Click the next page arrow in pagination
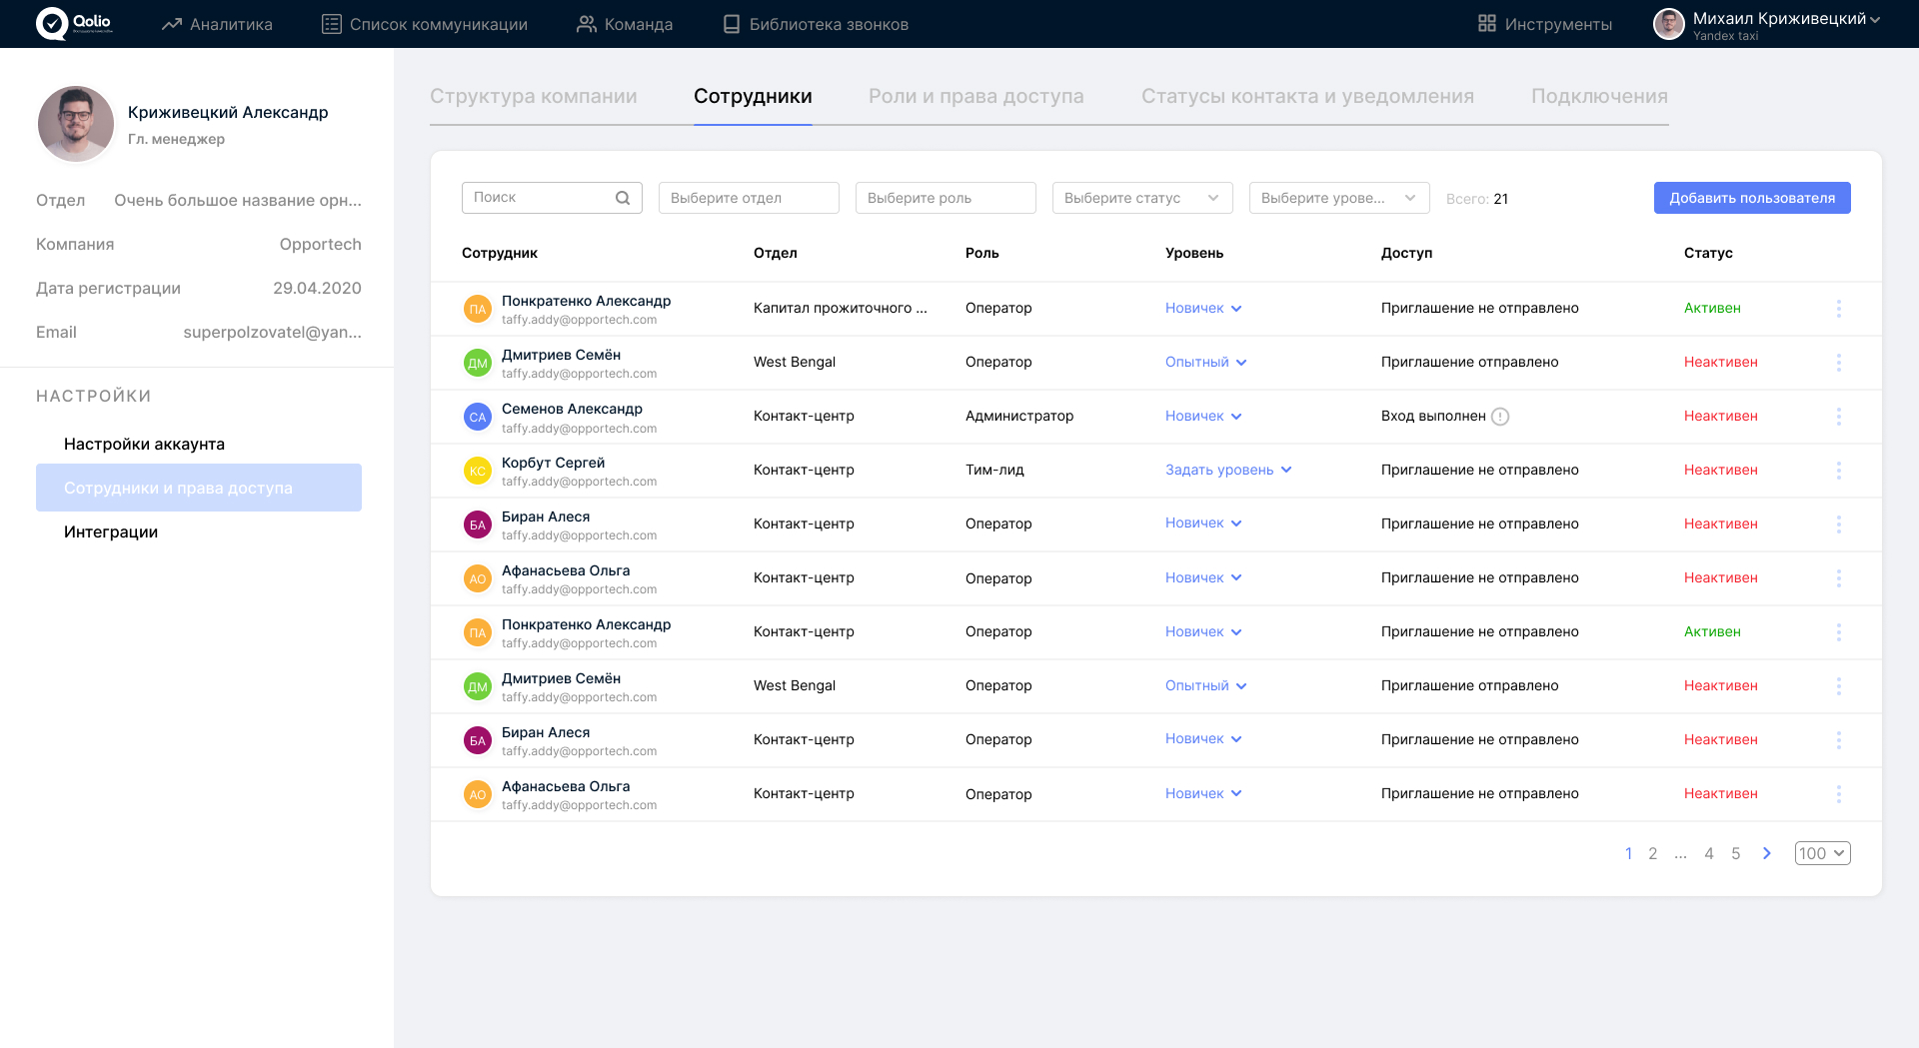 1767,853
